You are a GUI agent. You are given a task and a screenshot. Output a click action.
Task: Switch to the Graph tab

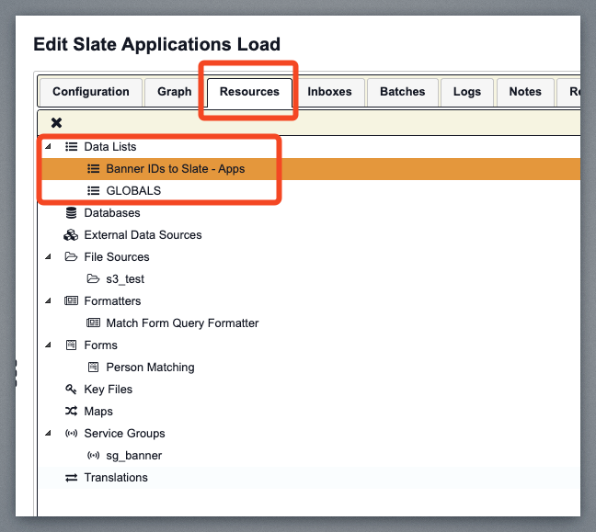click(175, 92)
